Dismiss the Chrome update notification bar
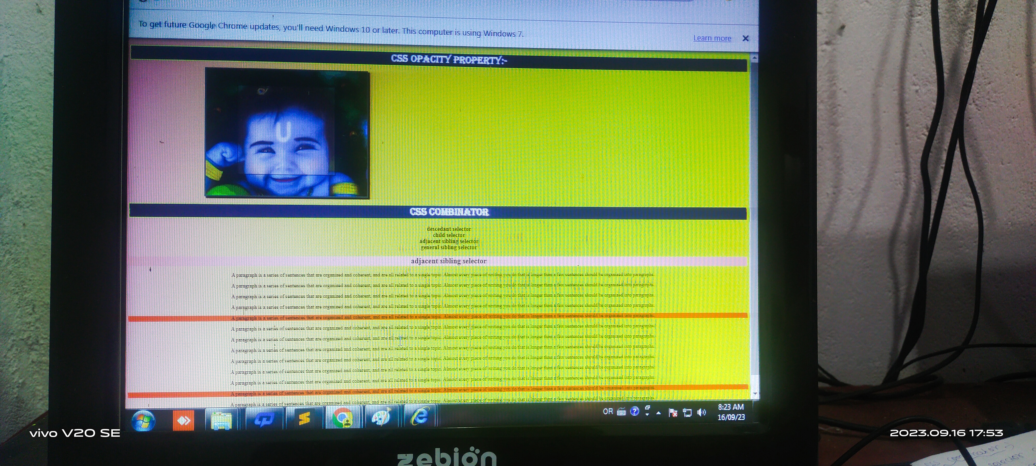Viewport: 1036px width, 466px height. [745, 39]
